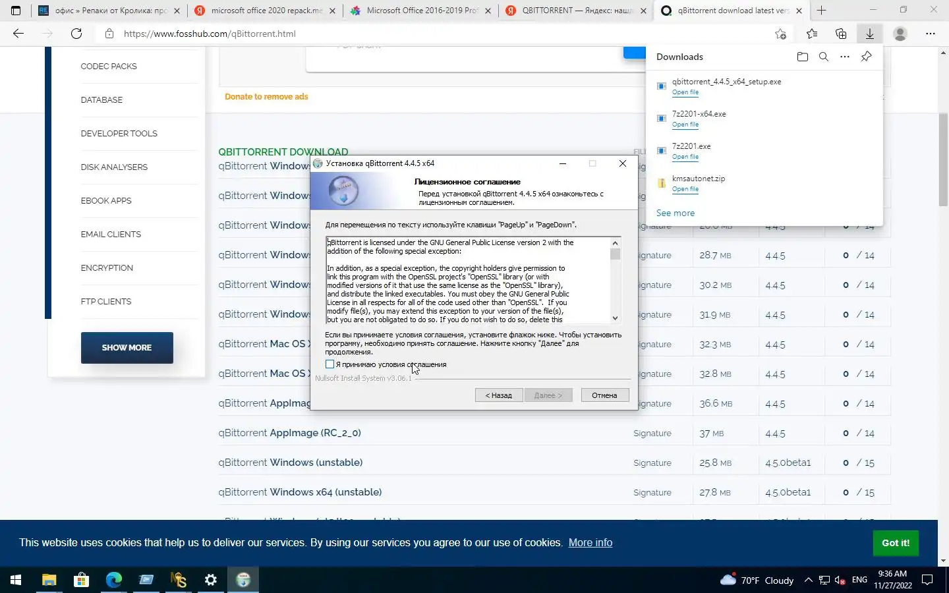Image resolution: width=949 pixels, height=593 pixels.
Task: Select DISK ANALYSERS category
Action: pyautogui.click(x=114, y=167)
